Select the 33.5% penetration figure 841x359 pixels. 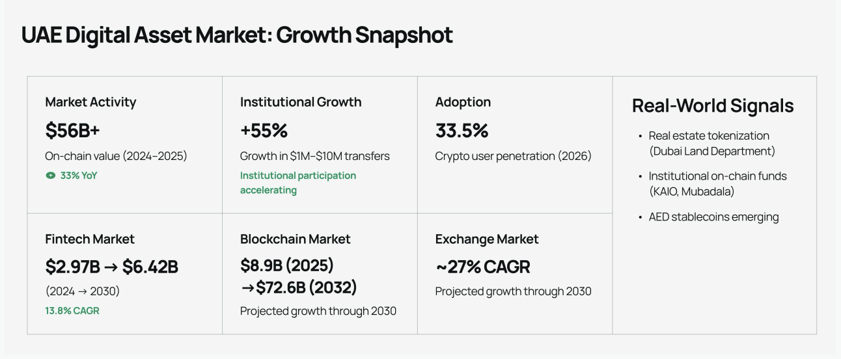462,131
